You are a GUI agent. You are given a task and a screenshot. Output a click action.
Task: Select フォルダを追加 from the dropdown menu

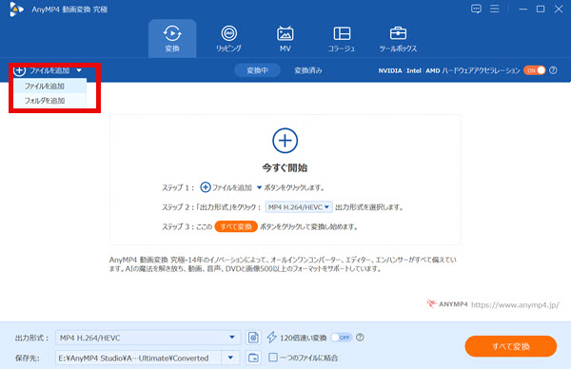[x=49, y=101]
